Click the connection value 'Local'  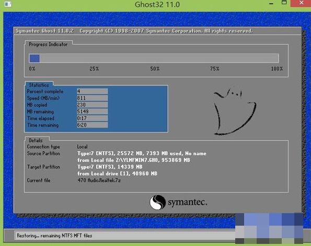[82, 147]
